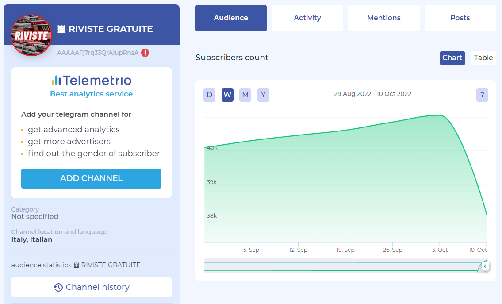Set chart period to M (month)
Image resolution: width=502 pixels, height=304 pixels.
[245, 95]
